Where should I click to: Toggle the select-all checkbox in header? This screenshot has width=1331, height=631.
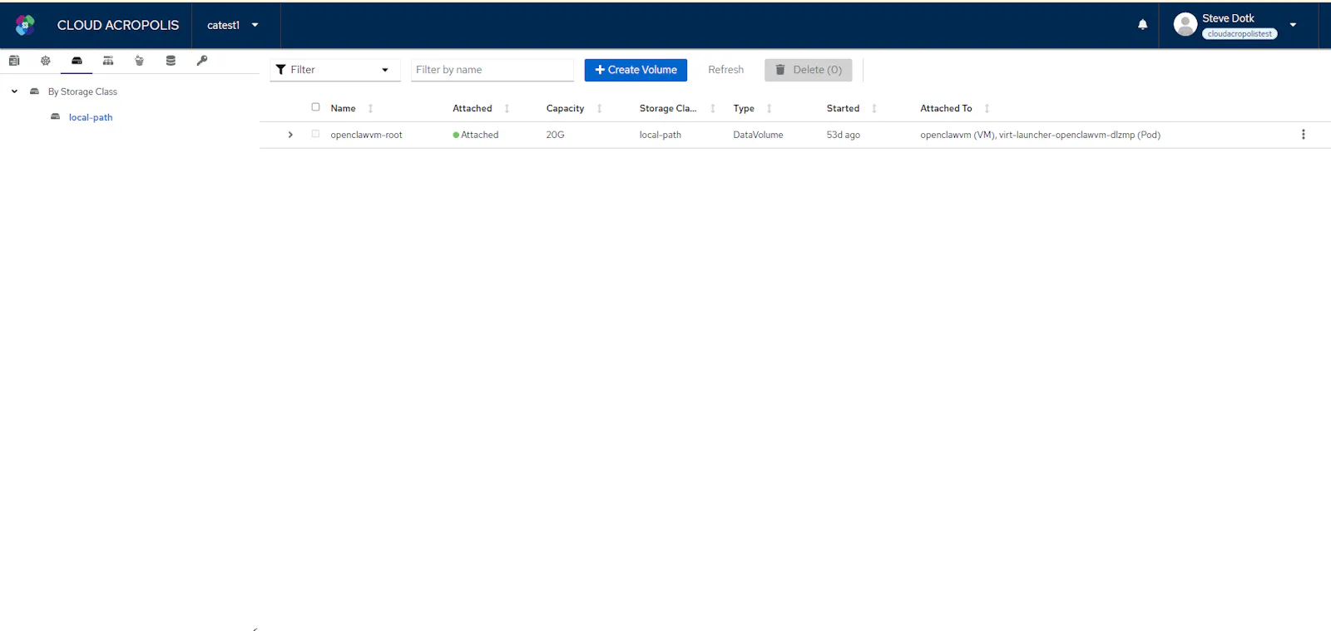(x=315, y=107)
